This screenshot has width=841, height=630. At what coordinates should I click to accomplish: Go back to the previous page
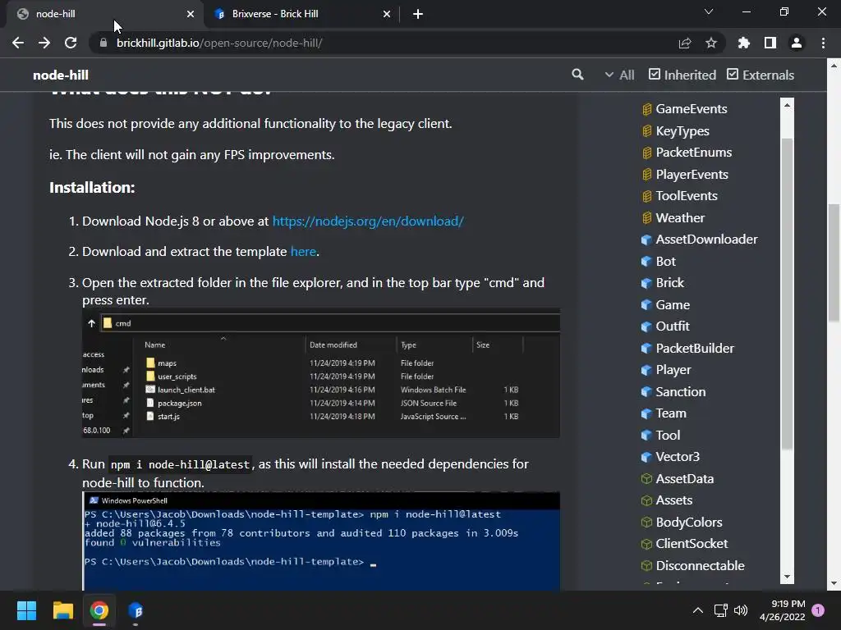coord(18,43)
